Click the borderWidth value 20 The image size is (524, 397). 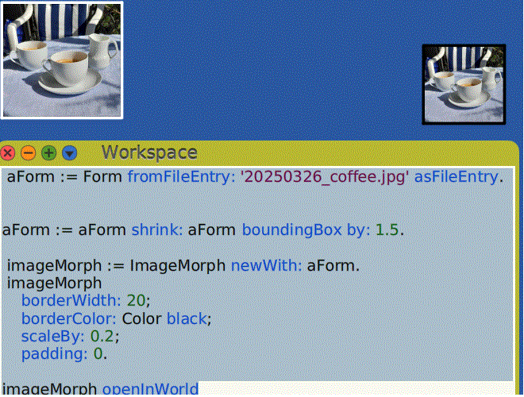(x=136, y=300)
